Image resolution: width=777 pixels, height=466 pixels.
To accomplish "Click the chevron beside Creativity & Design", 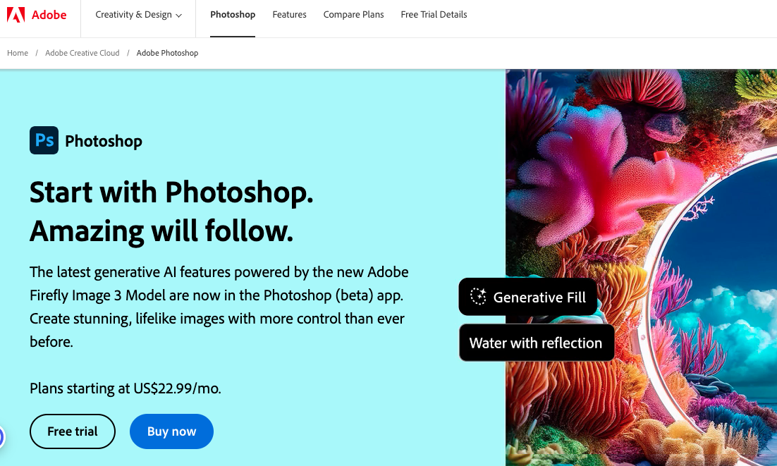I will pos(179,16).
